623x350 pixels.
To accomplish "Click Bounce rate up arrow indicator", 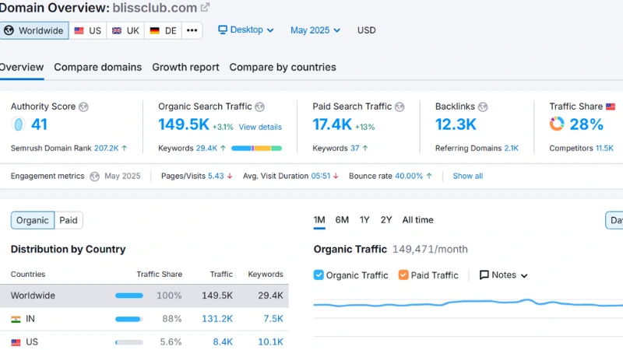I will pyautogui.click(x=429, y=176).
